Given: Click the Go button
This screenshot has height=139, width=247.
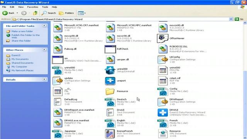Looking at the screenshot, I should coord(239,19).
